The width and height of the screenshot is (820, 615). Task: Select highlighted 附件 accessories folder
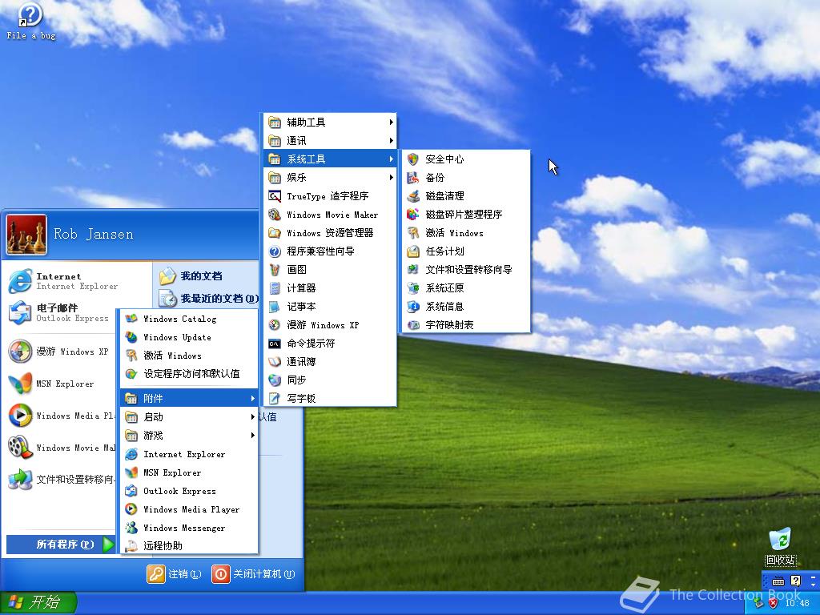click(x=189, y=399)
